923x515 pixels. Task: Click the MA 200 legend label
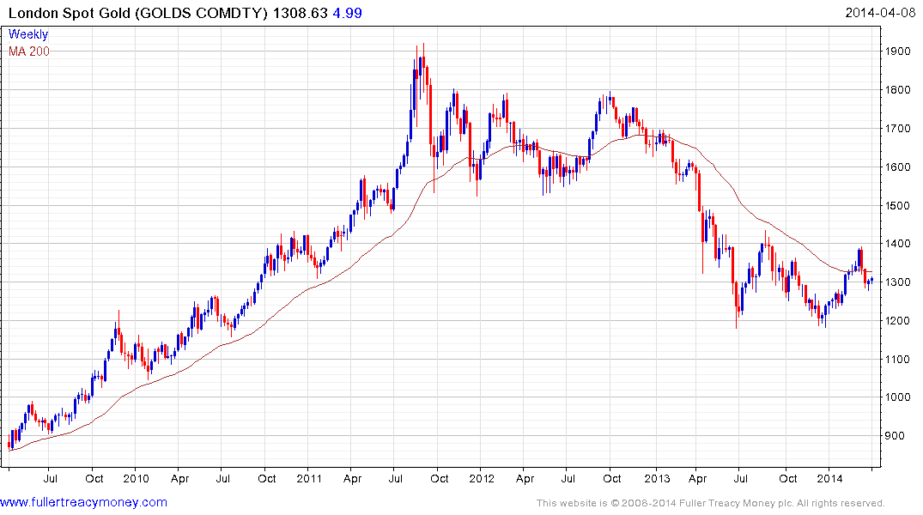[29, 51]
